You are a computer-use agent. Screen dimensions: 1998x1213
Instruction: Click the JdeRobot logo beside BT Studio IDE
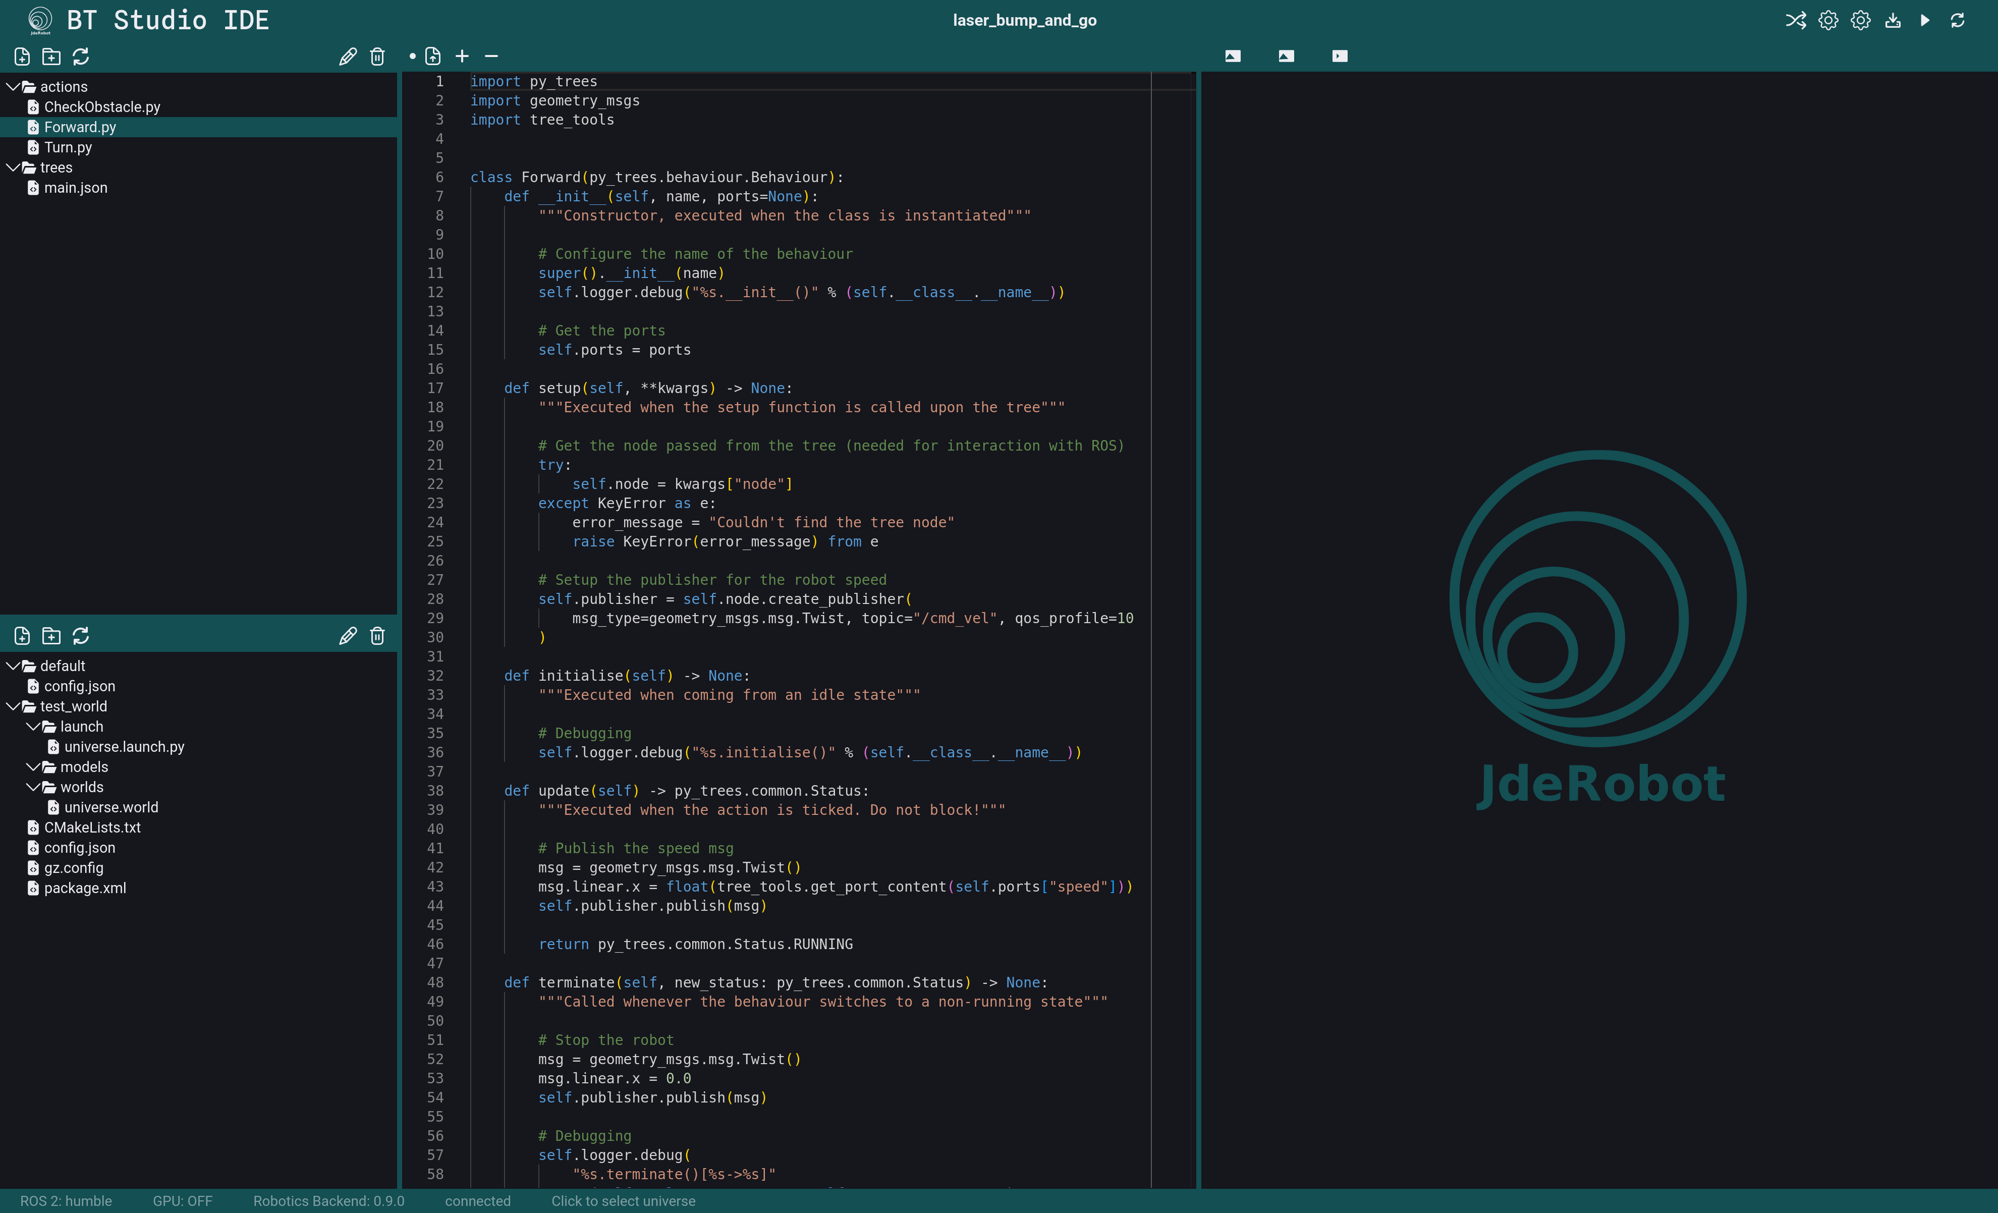[x=40, y=20]
